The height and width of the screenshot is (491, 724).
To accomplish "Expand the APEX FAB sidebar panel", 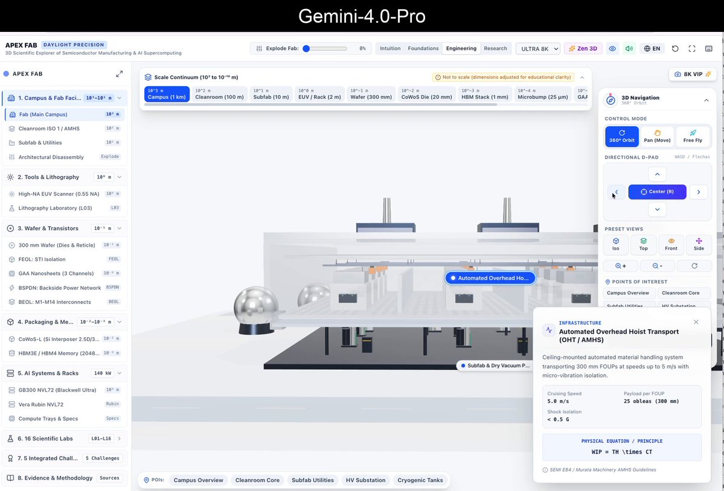I will [x=119, y=74].
